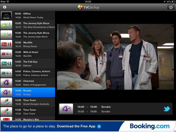Select 'Police, Camera, Action!' at 15:25
This screenshot has width=176, height=132.
[x=36, y=75]
